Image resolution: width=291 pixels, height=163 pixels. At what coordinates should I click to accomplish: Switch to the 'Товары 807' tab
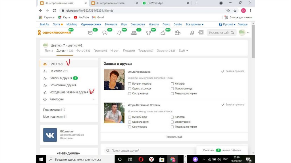coord(146,51)
